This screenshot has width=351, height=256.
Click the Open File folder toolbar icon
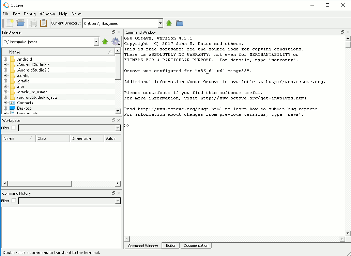pyautogui.click(x=20, y=23)
